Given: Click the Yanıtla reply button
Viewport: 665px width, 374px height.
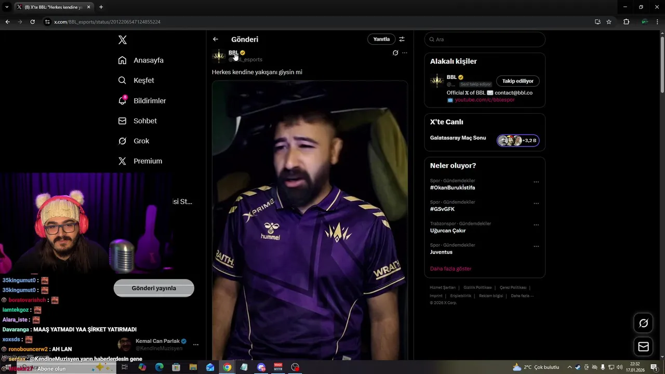Looking at the screenshot, I should (x=381, y=39).
